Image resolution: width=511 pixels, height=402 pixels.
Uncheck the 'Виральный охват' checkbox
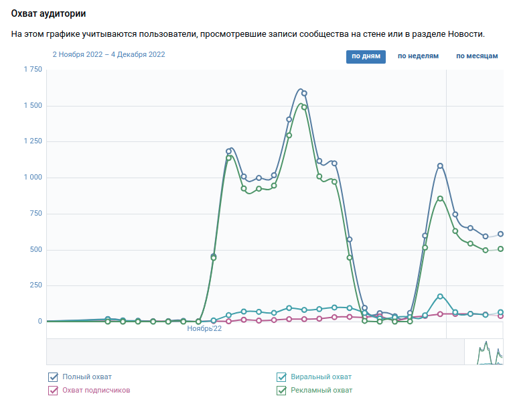pos(282,377)
